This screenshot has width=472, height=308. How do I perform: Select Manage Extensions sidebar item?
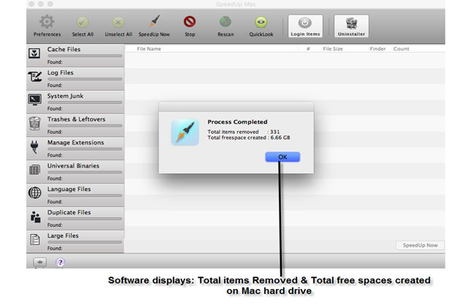(x=75, y=143)
